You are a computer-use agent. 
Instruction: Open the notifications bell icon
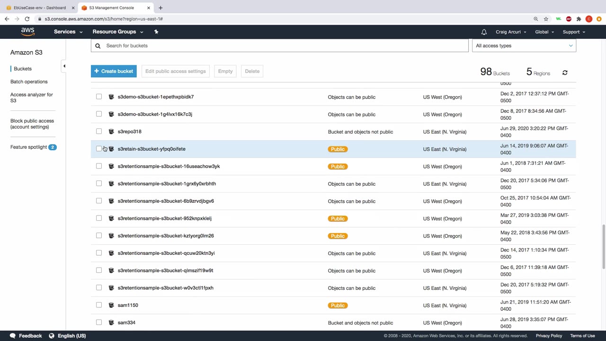[484, 32]
